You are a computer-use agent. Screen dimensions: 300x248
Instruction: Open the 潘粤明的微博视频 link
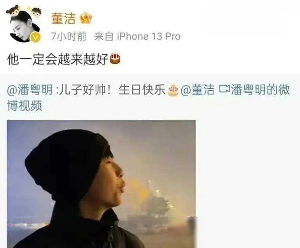coord(149,97)
